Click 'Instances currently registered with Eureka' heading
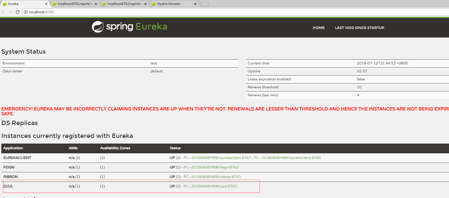The image size is (449, 198). point(67,136)
